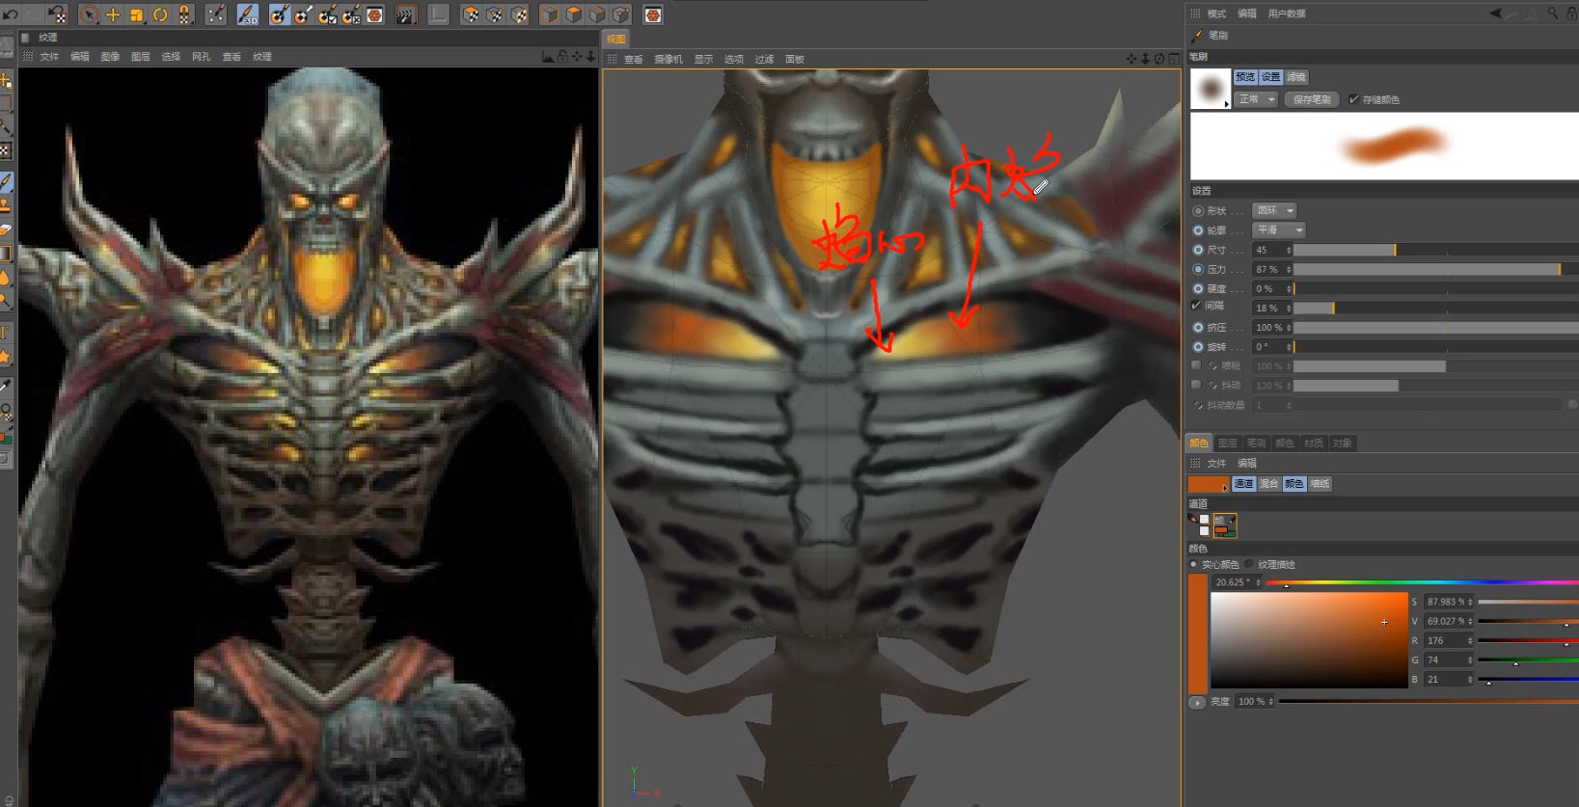
Task: Toggle the 尺寸 pen-pressure circle button
Action: [1198, 250]
